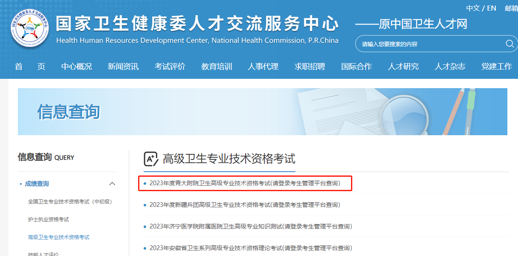518x256 pixels.
Task: Open the 济宁医学院附属医院 test link
Action: pyautogui.click(x=251, y=226)
